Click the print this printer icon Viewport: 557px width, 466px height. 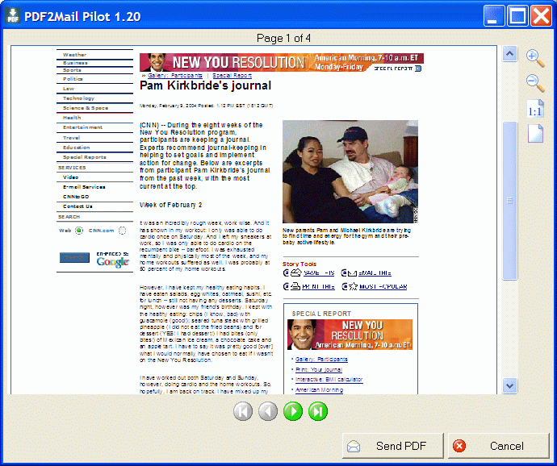click(x=295, y=286)
